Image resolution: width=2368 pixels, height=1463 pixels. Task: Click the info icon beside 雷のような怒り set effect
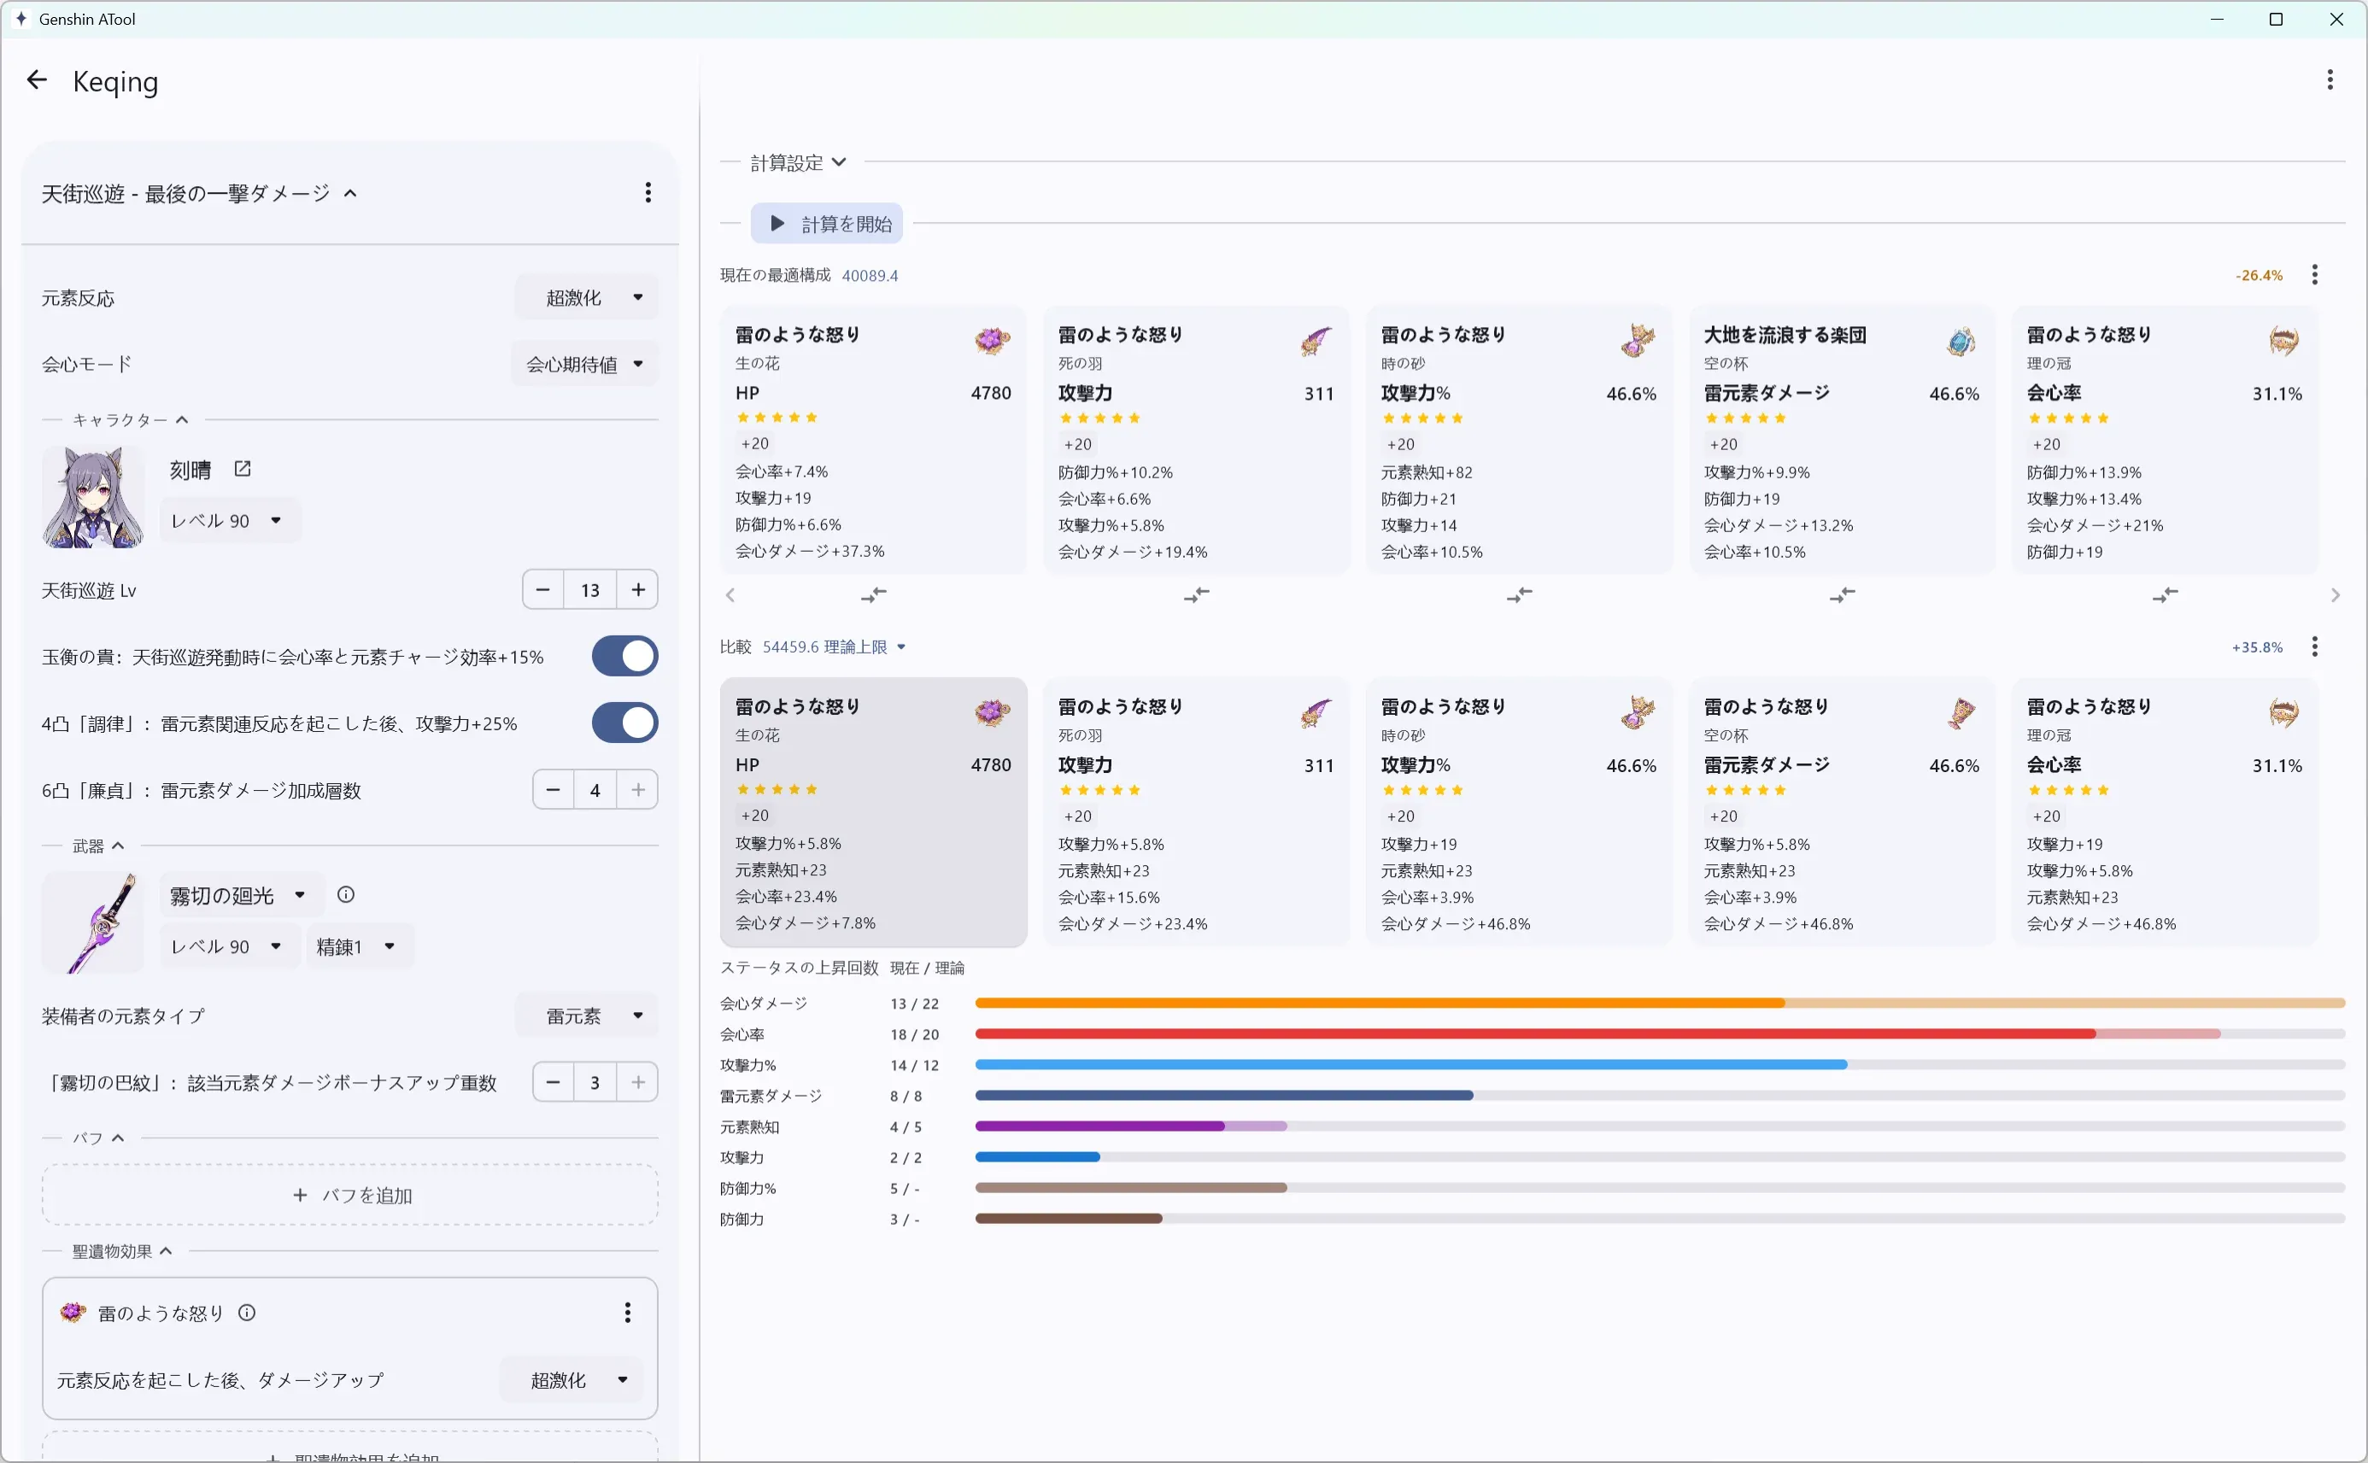(247, 1312)
